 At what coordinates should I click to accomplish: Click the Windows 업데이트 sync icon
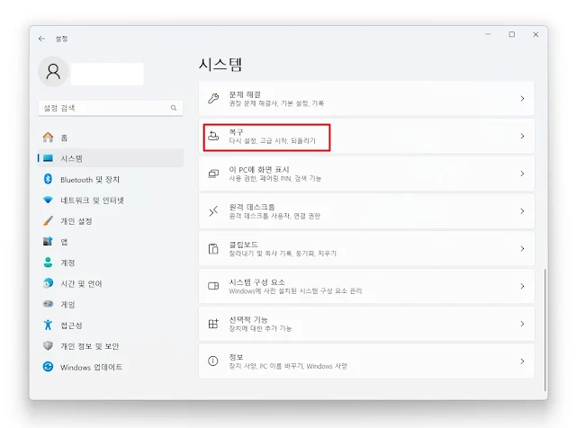pyautogui.click(x=48, y=367)
